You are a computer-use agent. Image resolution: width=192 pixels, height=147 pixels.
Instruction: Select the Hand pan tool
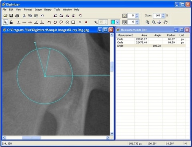(166, 22)
